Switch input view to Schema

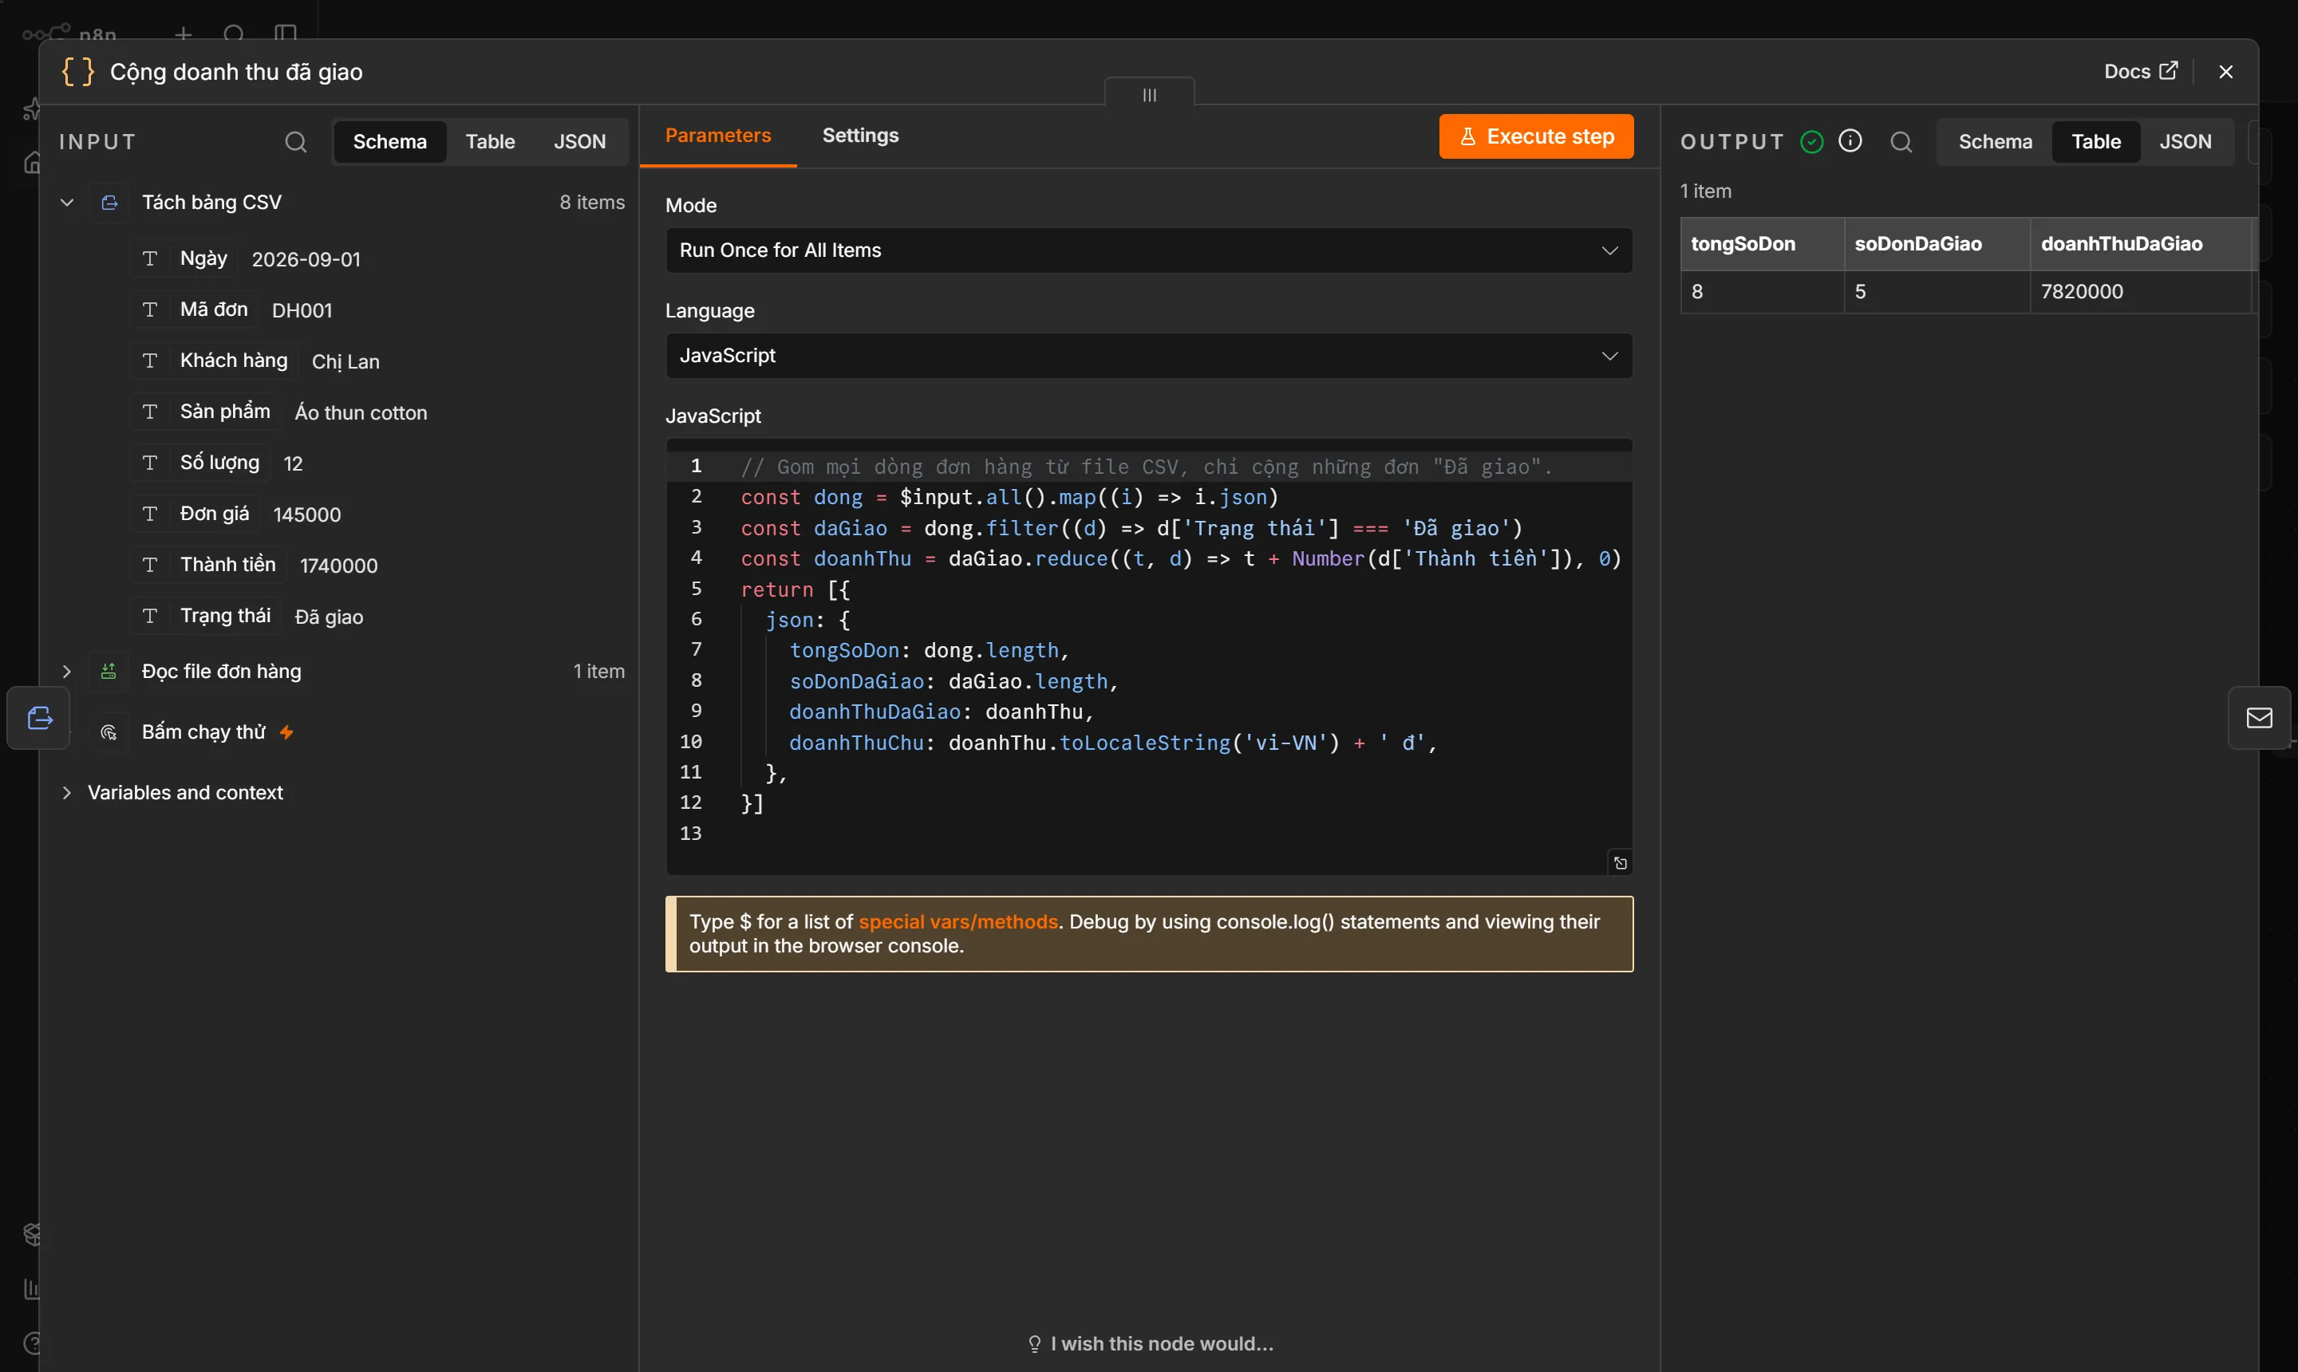click(x=389, y=141)
